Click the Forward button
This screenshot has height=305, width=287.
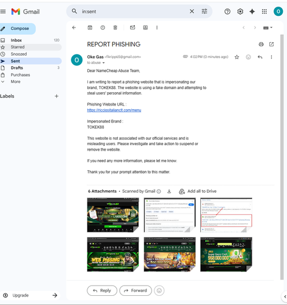[x=136, y=290]
